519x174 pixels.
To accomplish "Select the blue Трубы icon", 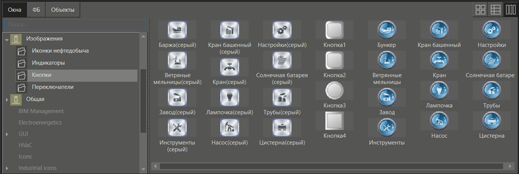I will (492, 90).
